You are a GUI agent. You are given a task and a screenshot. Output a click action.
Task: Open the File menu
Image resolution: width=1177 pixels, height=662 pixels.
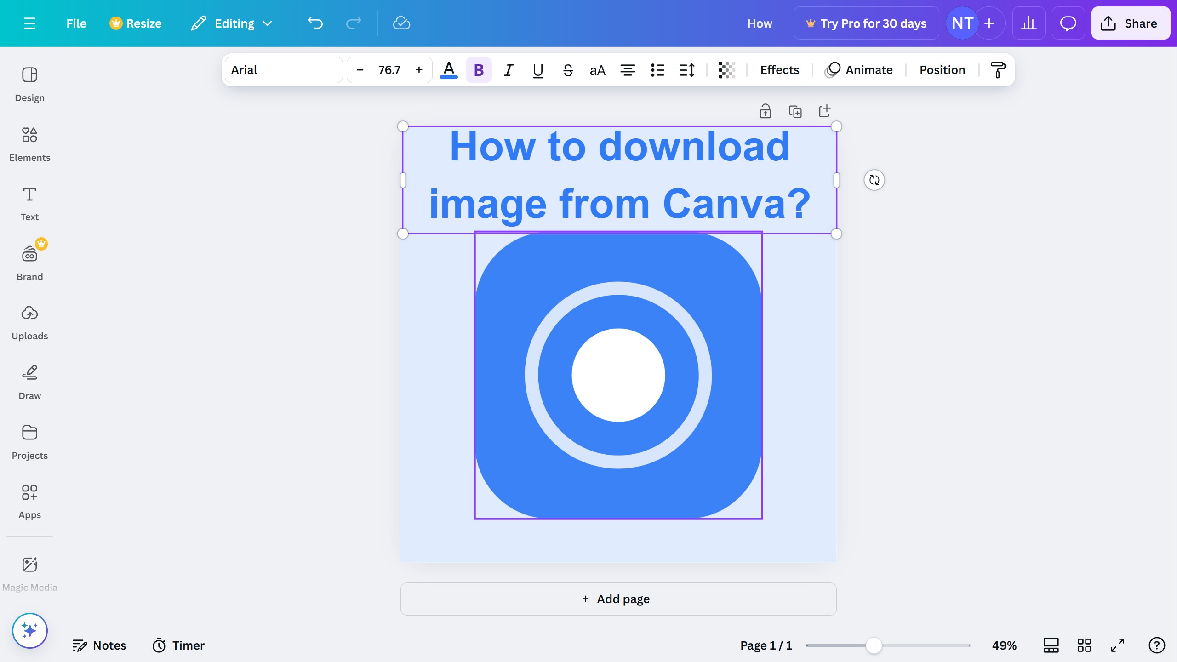[76, 23]
